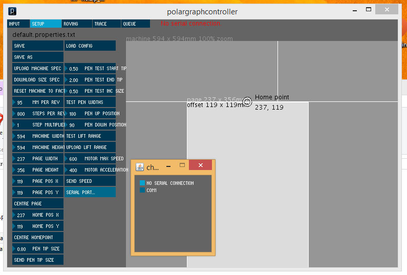This screenshot has height=275, width=407.
Task: Open the ROVING tab
Action: (x=77, y=24)
